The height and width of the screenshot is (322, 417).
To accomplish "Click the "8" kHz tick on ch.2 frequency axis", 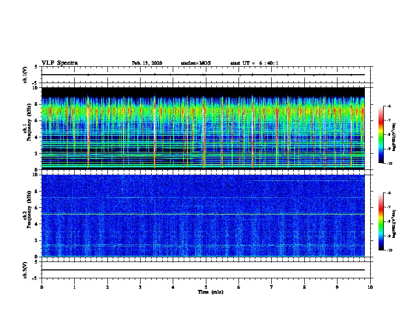I will point(37,192).
